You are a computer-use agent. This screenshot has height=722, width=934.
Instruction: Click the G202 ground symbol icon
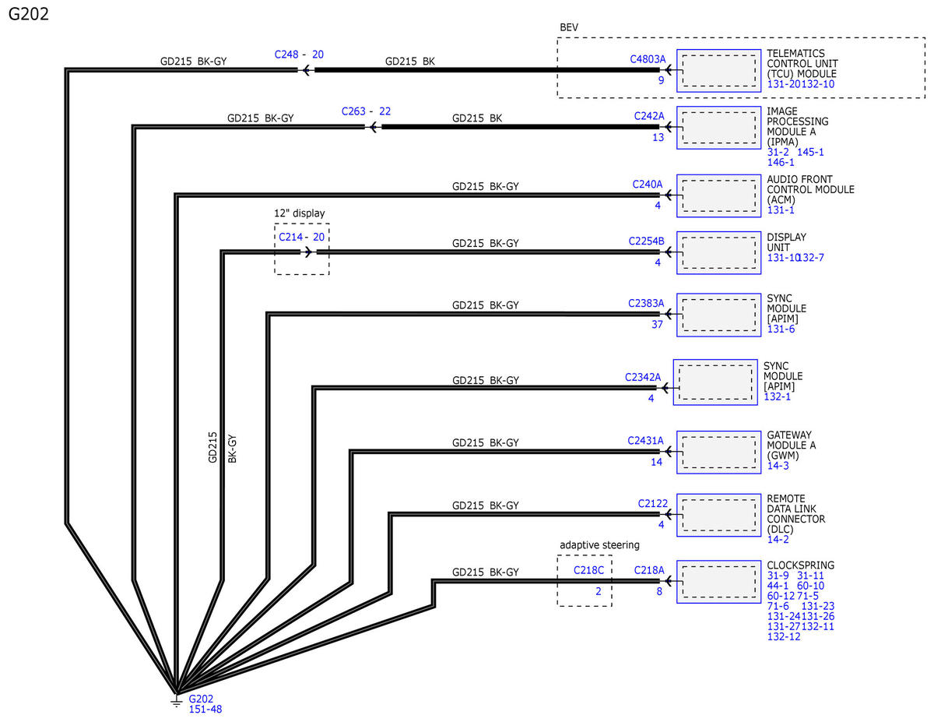(177, 702)
